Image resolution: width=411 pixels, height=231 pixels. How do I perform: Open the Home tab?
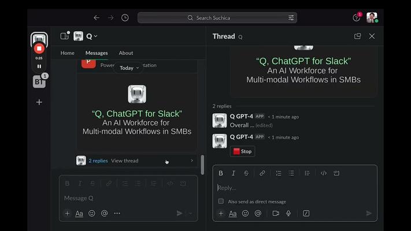click(x=68, y=53)
